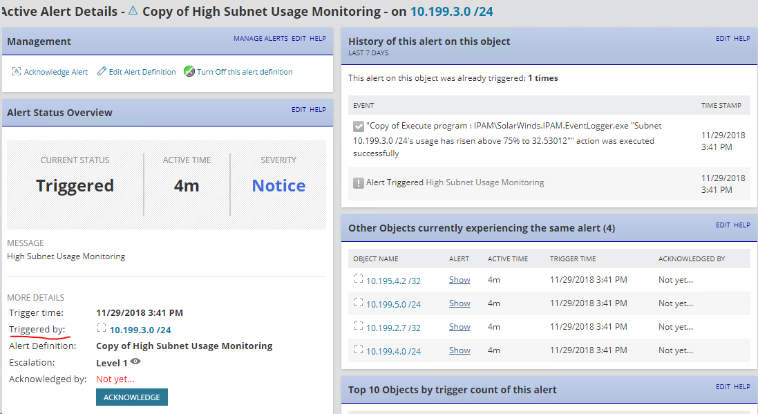Image resolution: width=758 pixels, height=414 pixels.
Task: Click Turn Off this alert definition link
Action: (245, 72)
